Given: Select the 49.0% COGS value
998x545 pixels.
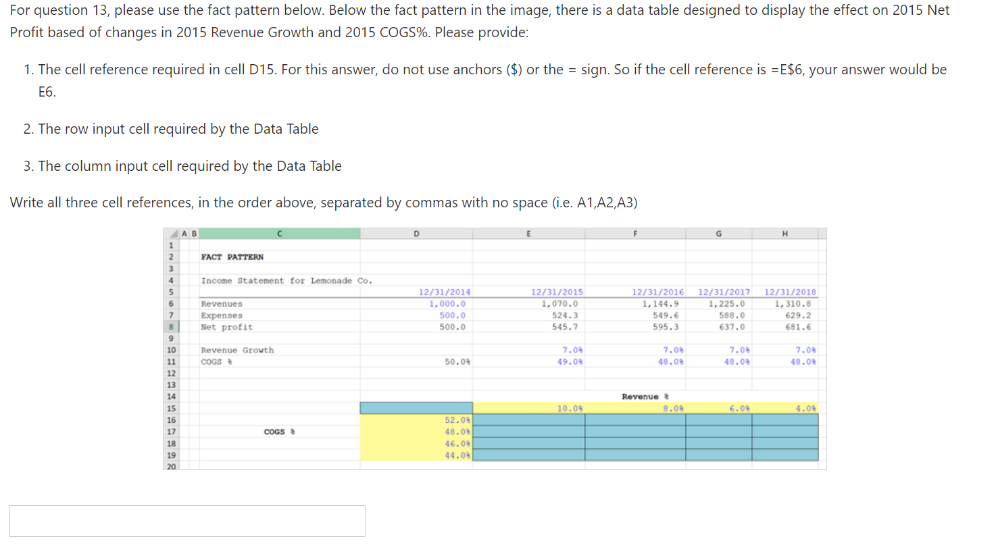Looking at the screenshot, I should pyautogui.click(x=570, y=361).
